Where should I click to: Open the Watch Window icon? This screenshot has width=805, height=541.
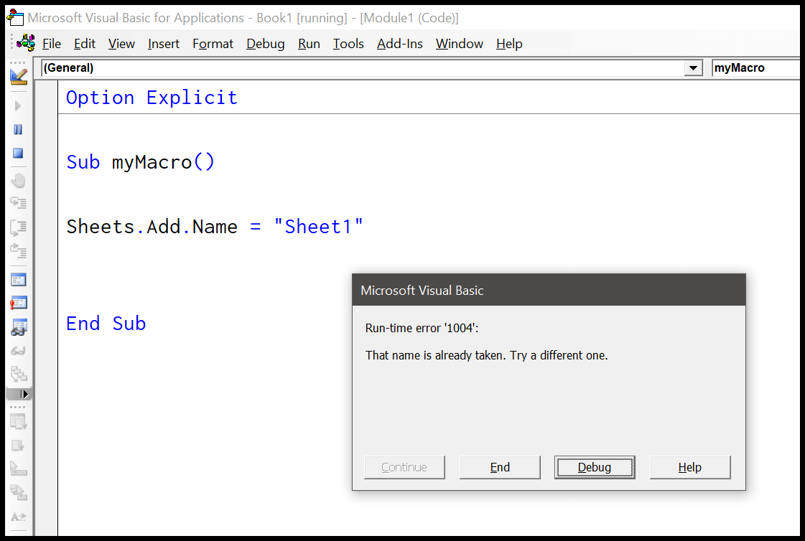point(19,327)
